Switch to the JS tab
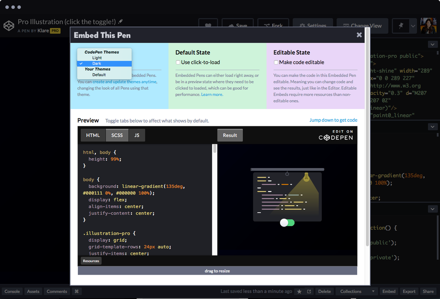The image size is (440, 299). [136, 135]
